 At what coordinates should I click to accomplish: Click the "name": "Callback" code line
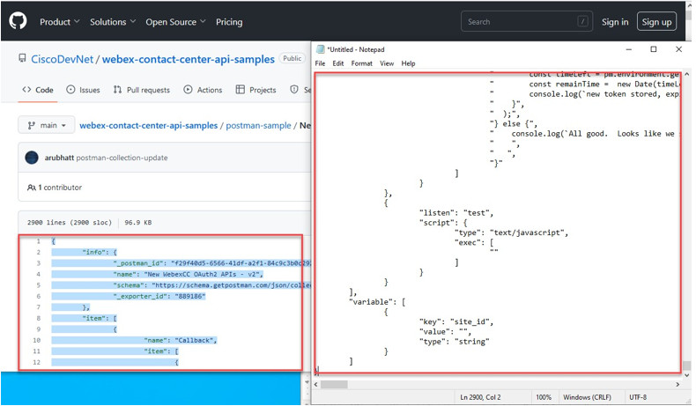pyautogui.click(x=181, y=340)
